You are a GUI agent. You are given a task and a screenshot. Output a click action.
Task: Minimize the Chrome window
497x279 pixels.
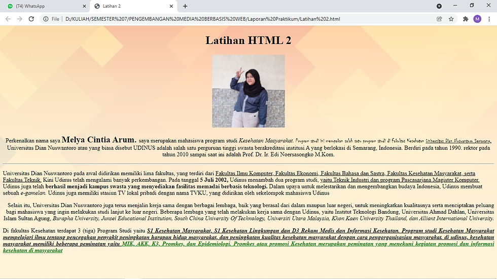pos(455,6)
